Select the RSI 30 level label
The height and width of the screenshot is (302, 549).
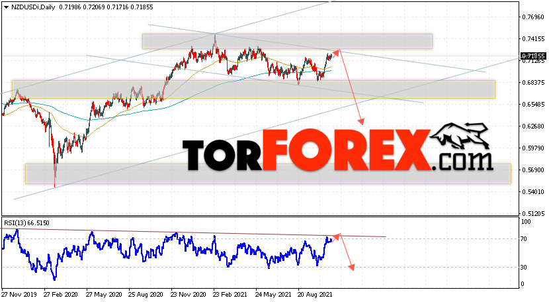click(x=524, y=268)
